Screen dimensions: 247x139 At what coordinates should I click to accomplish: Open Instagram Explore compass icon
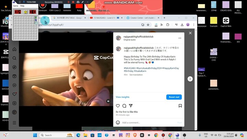(14, 67)
